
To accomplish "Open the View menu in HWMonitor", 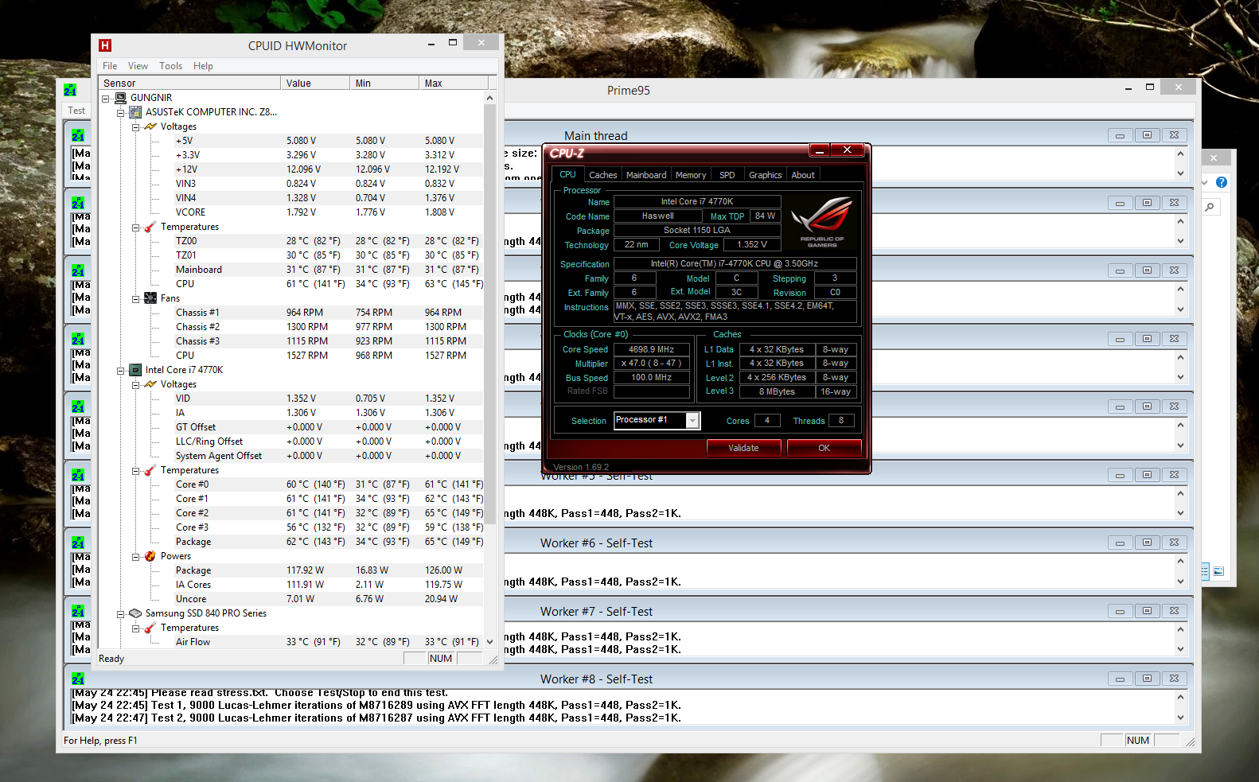I will [138, 66].
